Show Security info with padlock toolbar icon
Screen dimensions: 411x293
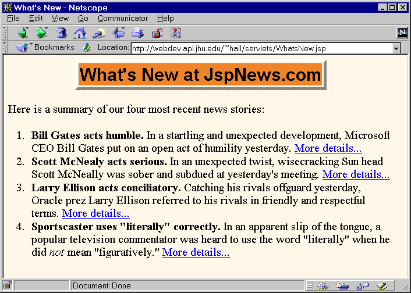coord(157,33)
